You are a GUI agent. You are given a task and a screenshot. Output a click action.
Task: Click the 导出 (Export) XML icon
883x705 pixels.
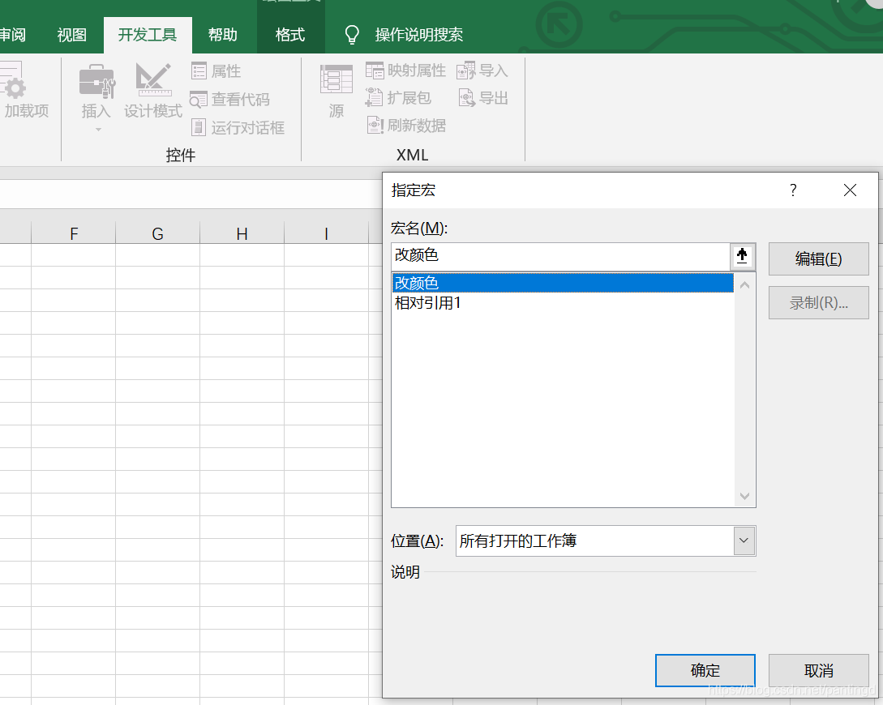coord(482,98)
